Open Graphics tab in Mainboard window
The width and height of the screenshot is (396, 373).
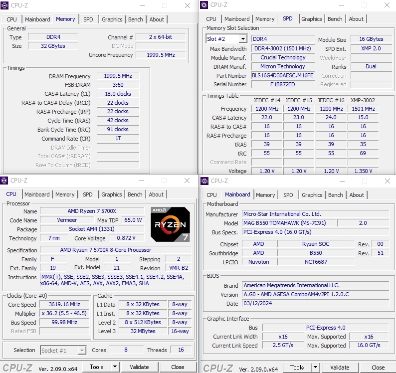click(312, 195)
